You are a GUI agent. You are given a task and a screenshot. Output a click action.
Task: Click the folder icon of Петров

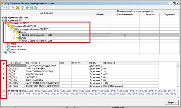click(x=17, y=38)
